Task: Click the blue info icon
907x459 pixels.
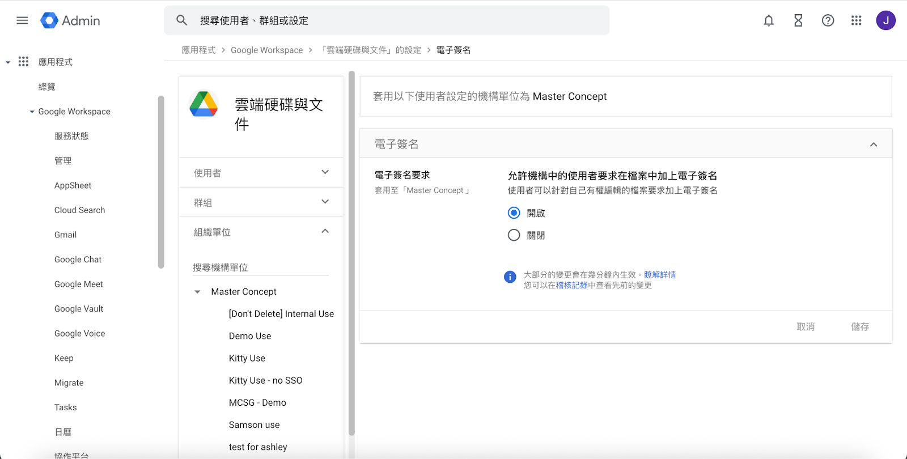Action: click(x=510, y=277)
